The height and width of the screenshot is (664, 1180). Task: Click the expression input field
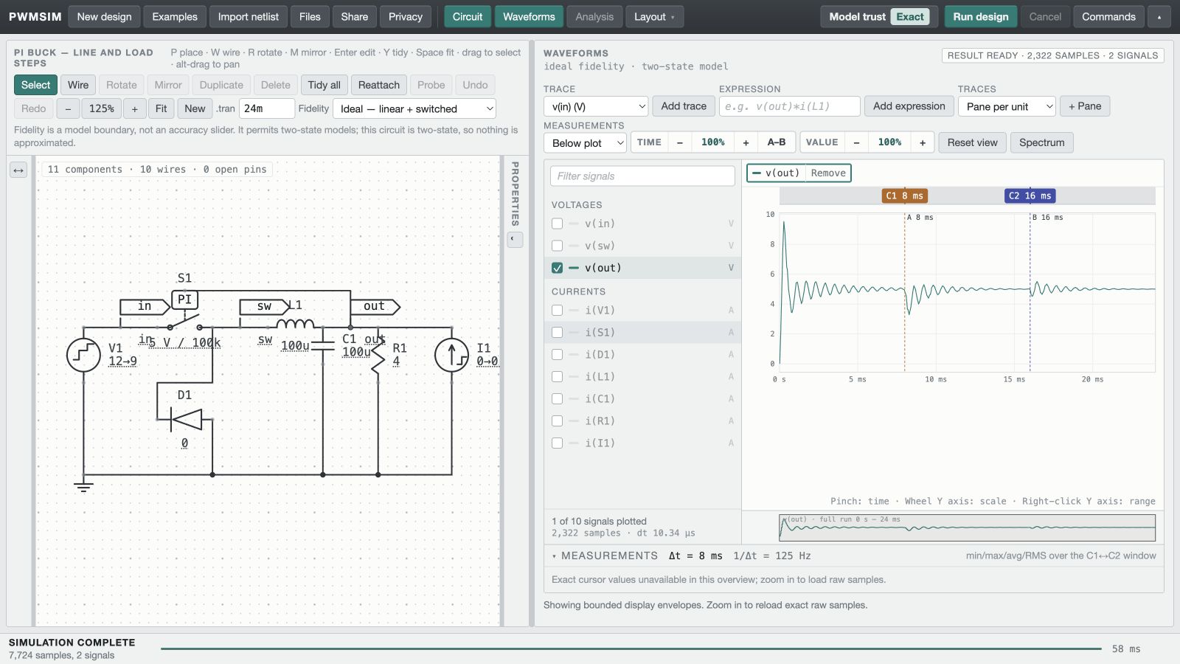click(790, 106)
